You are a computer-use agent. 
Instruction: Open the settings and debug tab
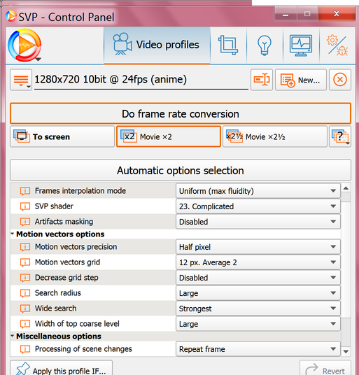(x=337, y=45)
